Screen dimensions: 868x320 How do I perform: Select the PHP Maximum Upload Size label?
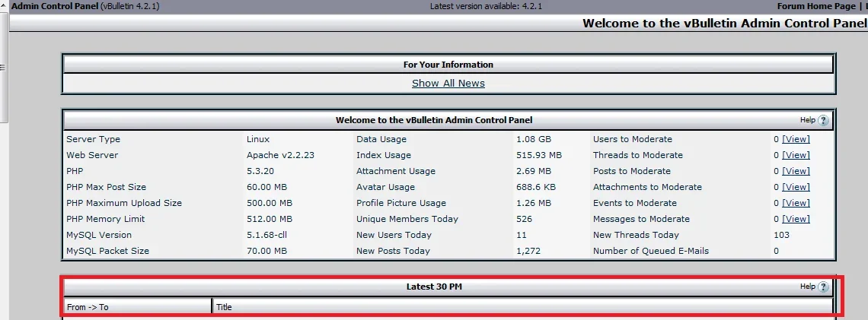point(124,203)
